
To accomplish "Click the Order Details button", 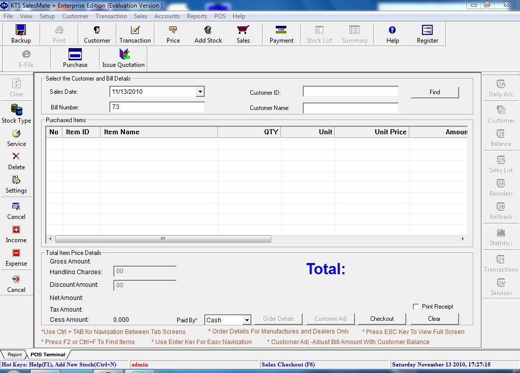I will [x=279, y=319].
